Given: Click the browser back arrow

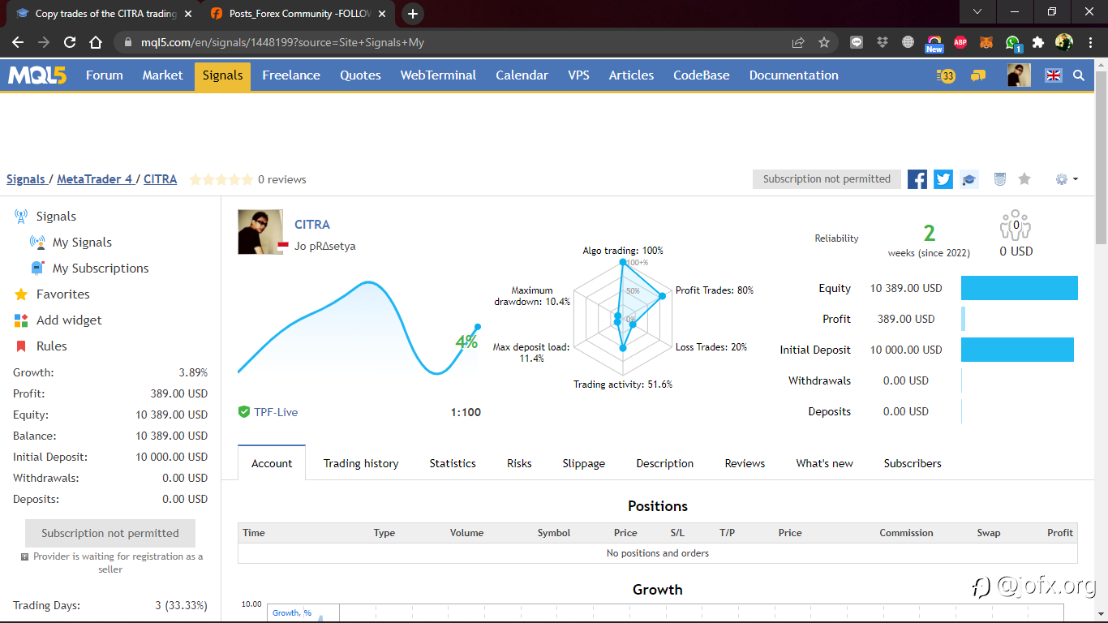Looking at the screenshot, I should tap(18, 42).
